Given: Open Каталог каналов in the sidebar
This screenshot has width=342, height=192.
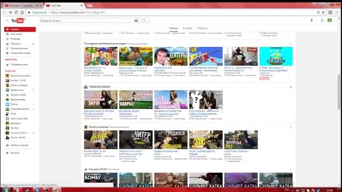Looking at the screenshot, I should pyautogui.click(x=20, y=145).
